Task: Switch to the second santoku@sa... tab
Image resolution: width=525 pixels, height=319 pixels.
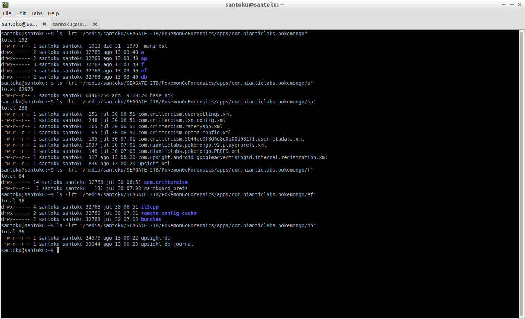Action: (70, 24)
